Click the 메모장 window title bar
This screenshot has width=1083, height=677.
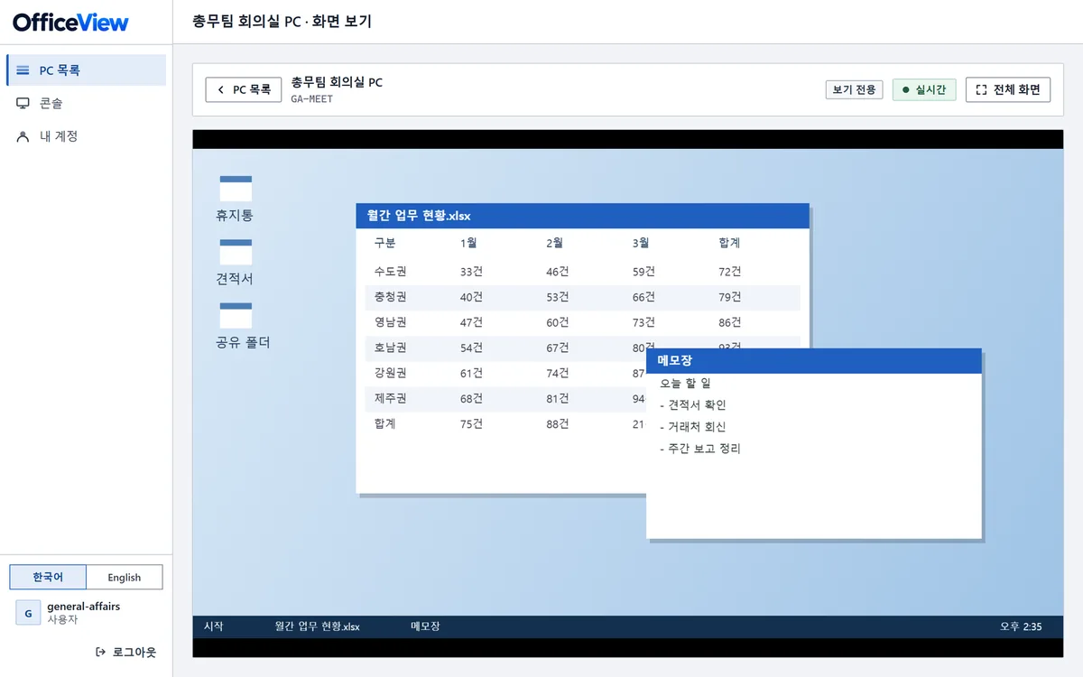tap(813, 361)
